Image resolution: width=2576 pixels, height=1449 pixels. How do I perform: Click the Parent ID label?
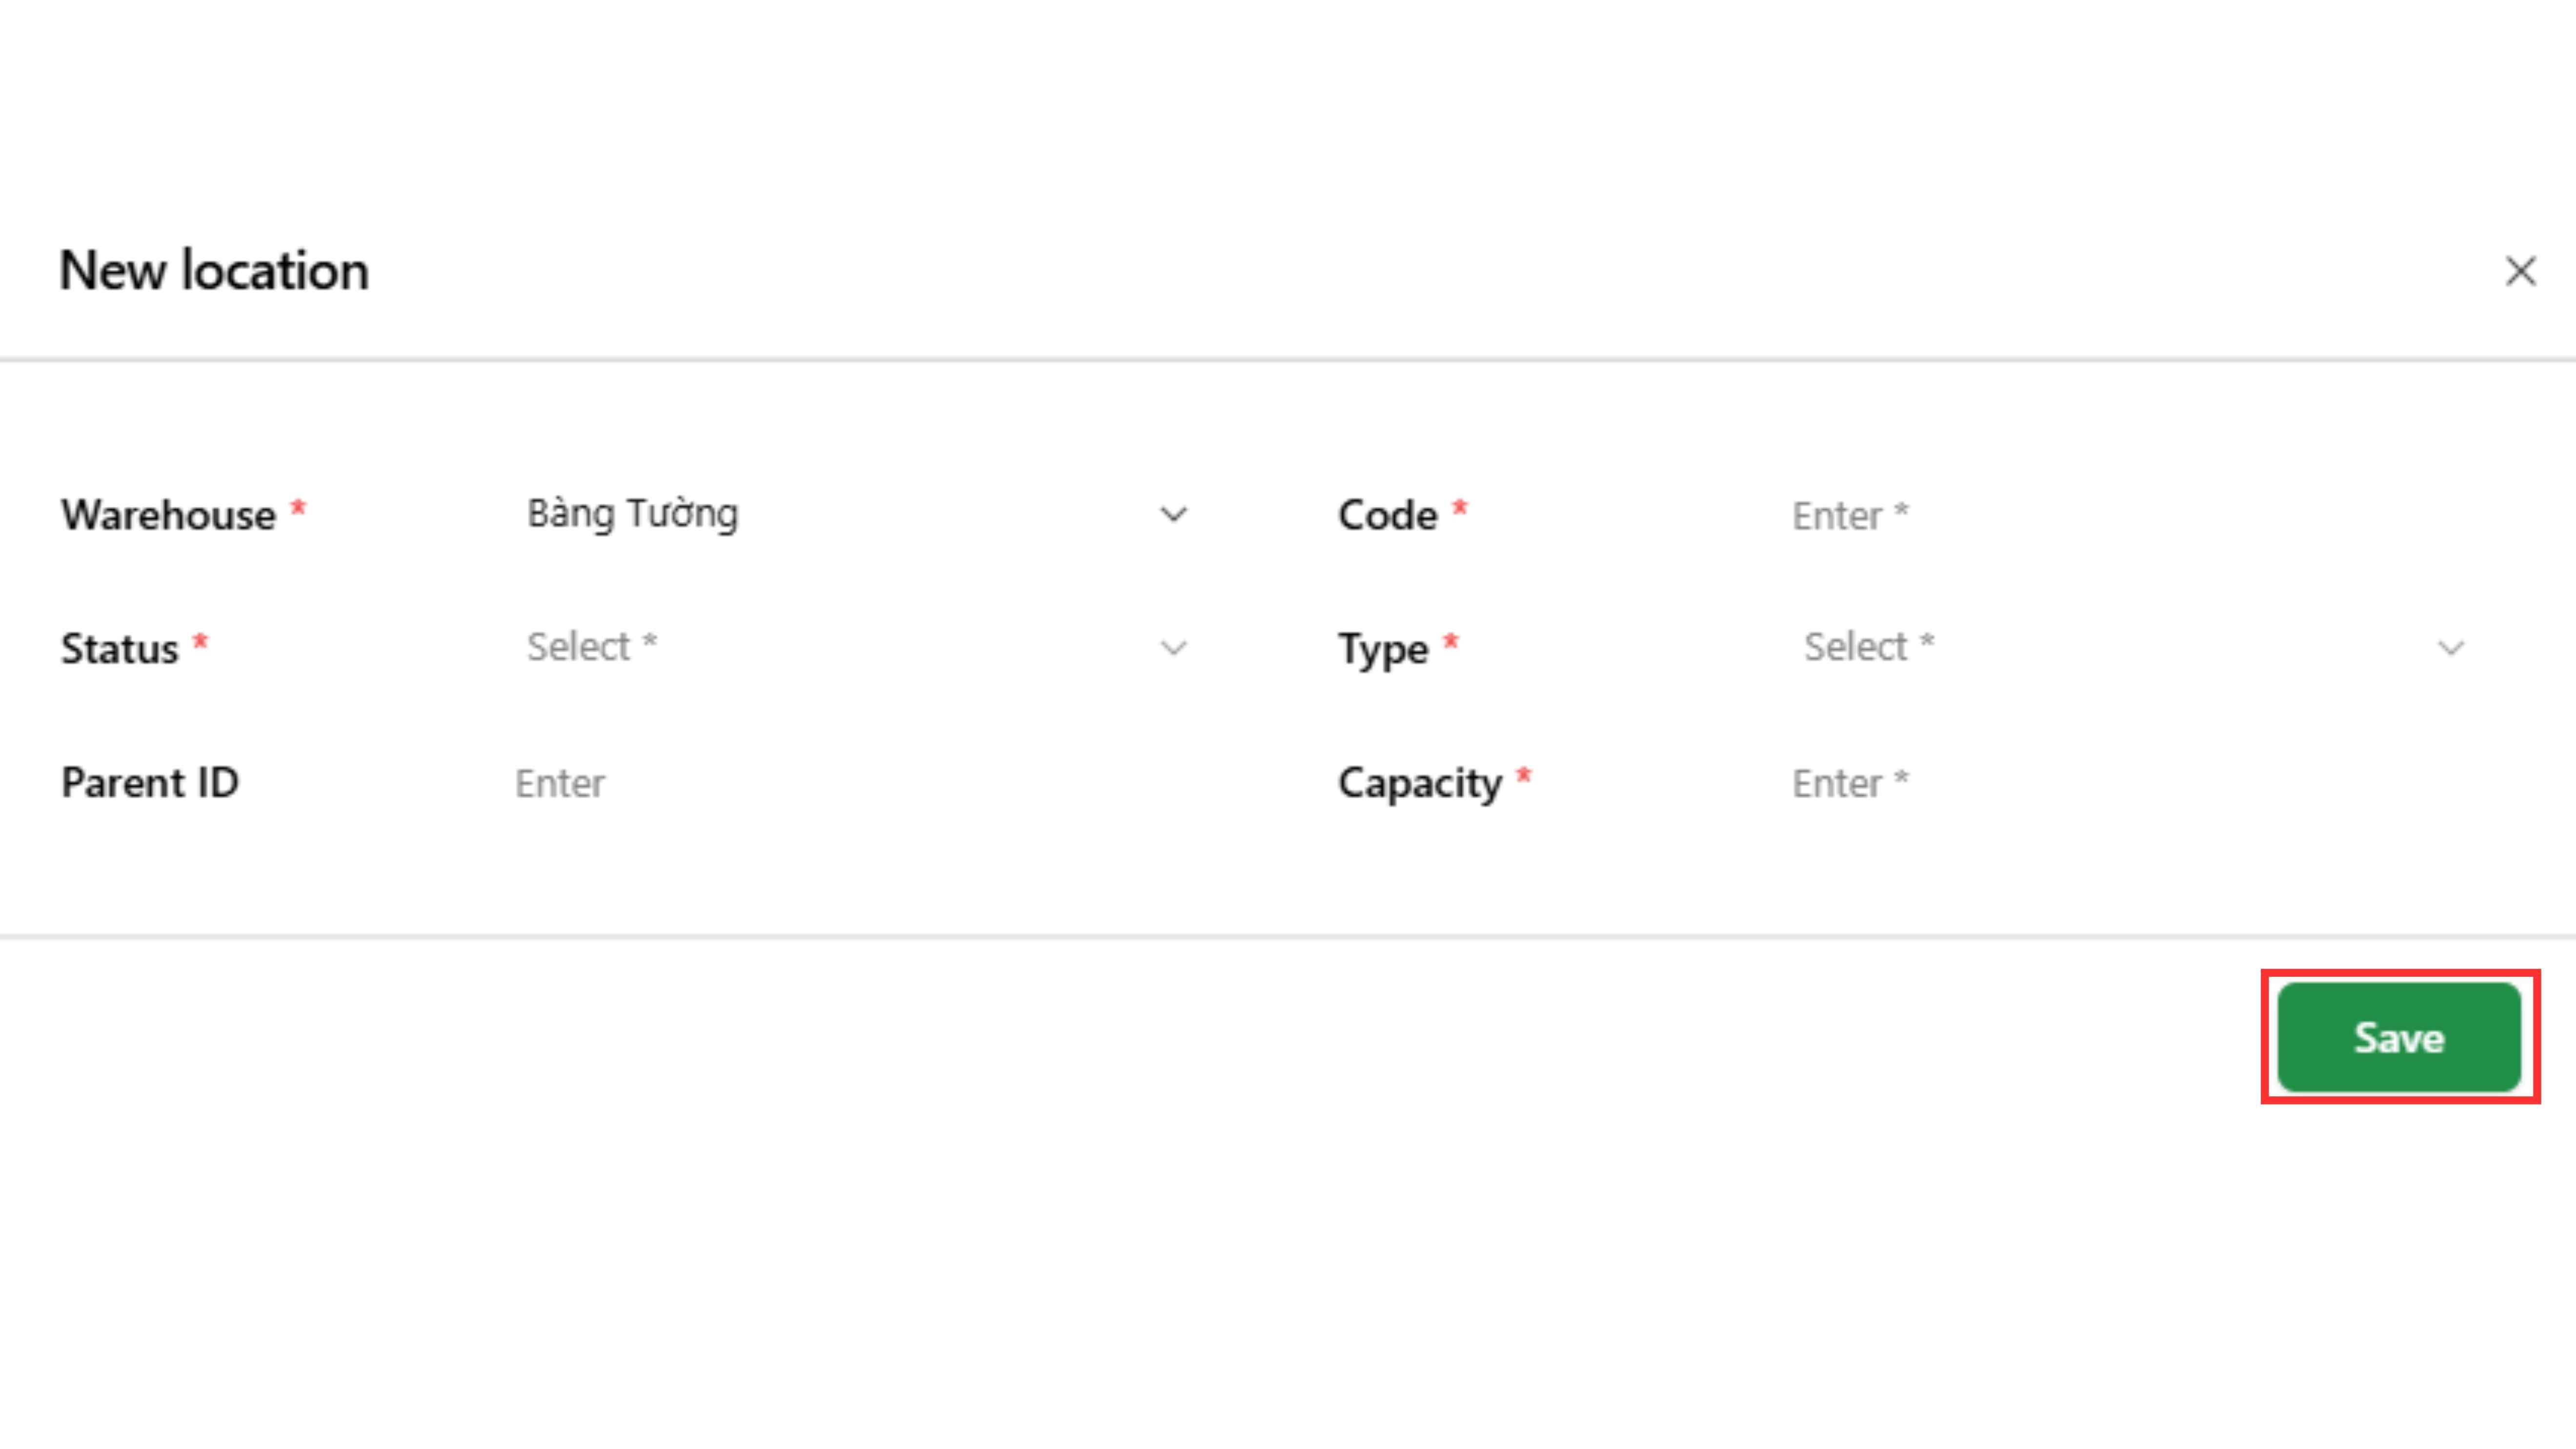point(150,782)
